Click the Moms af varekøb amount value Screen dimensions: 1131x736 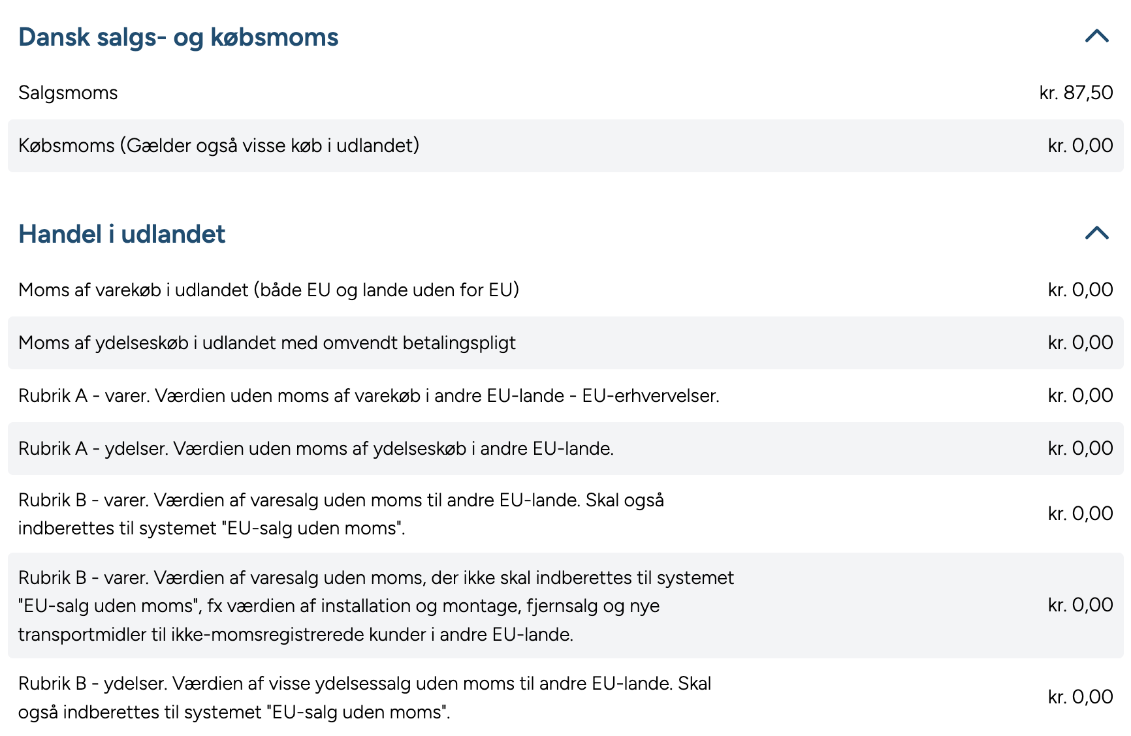1080,290
